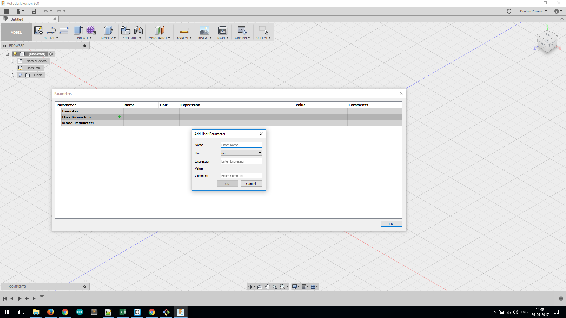
Task: Open the SELECT dropdown
Action: 263,38
